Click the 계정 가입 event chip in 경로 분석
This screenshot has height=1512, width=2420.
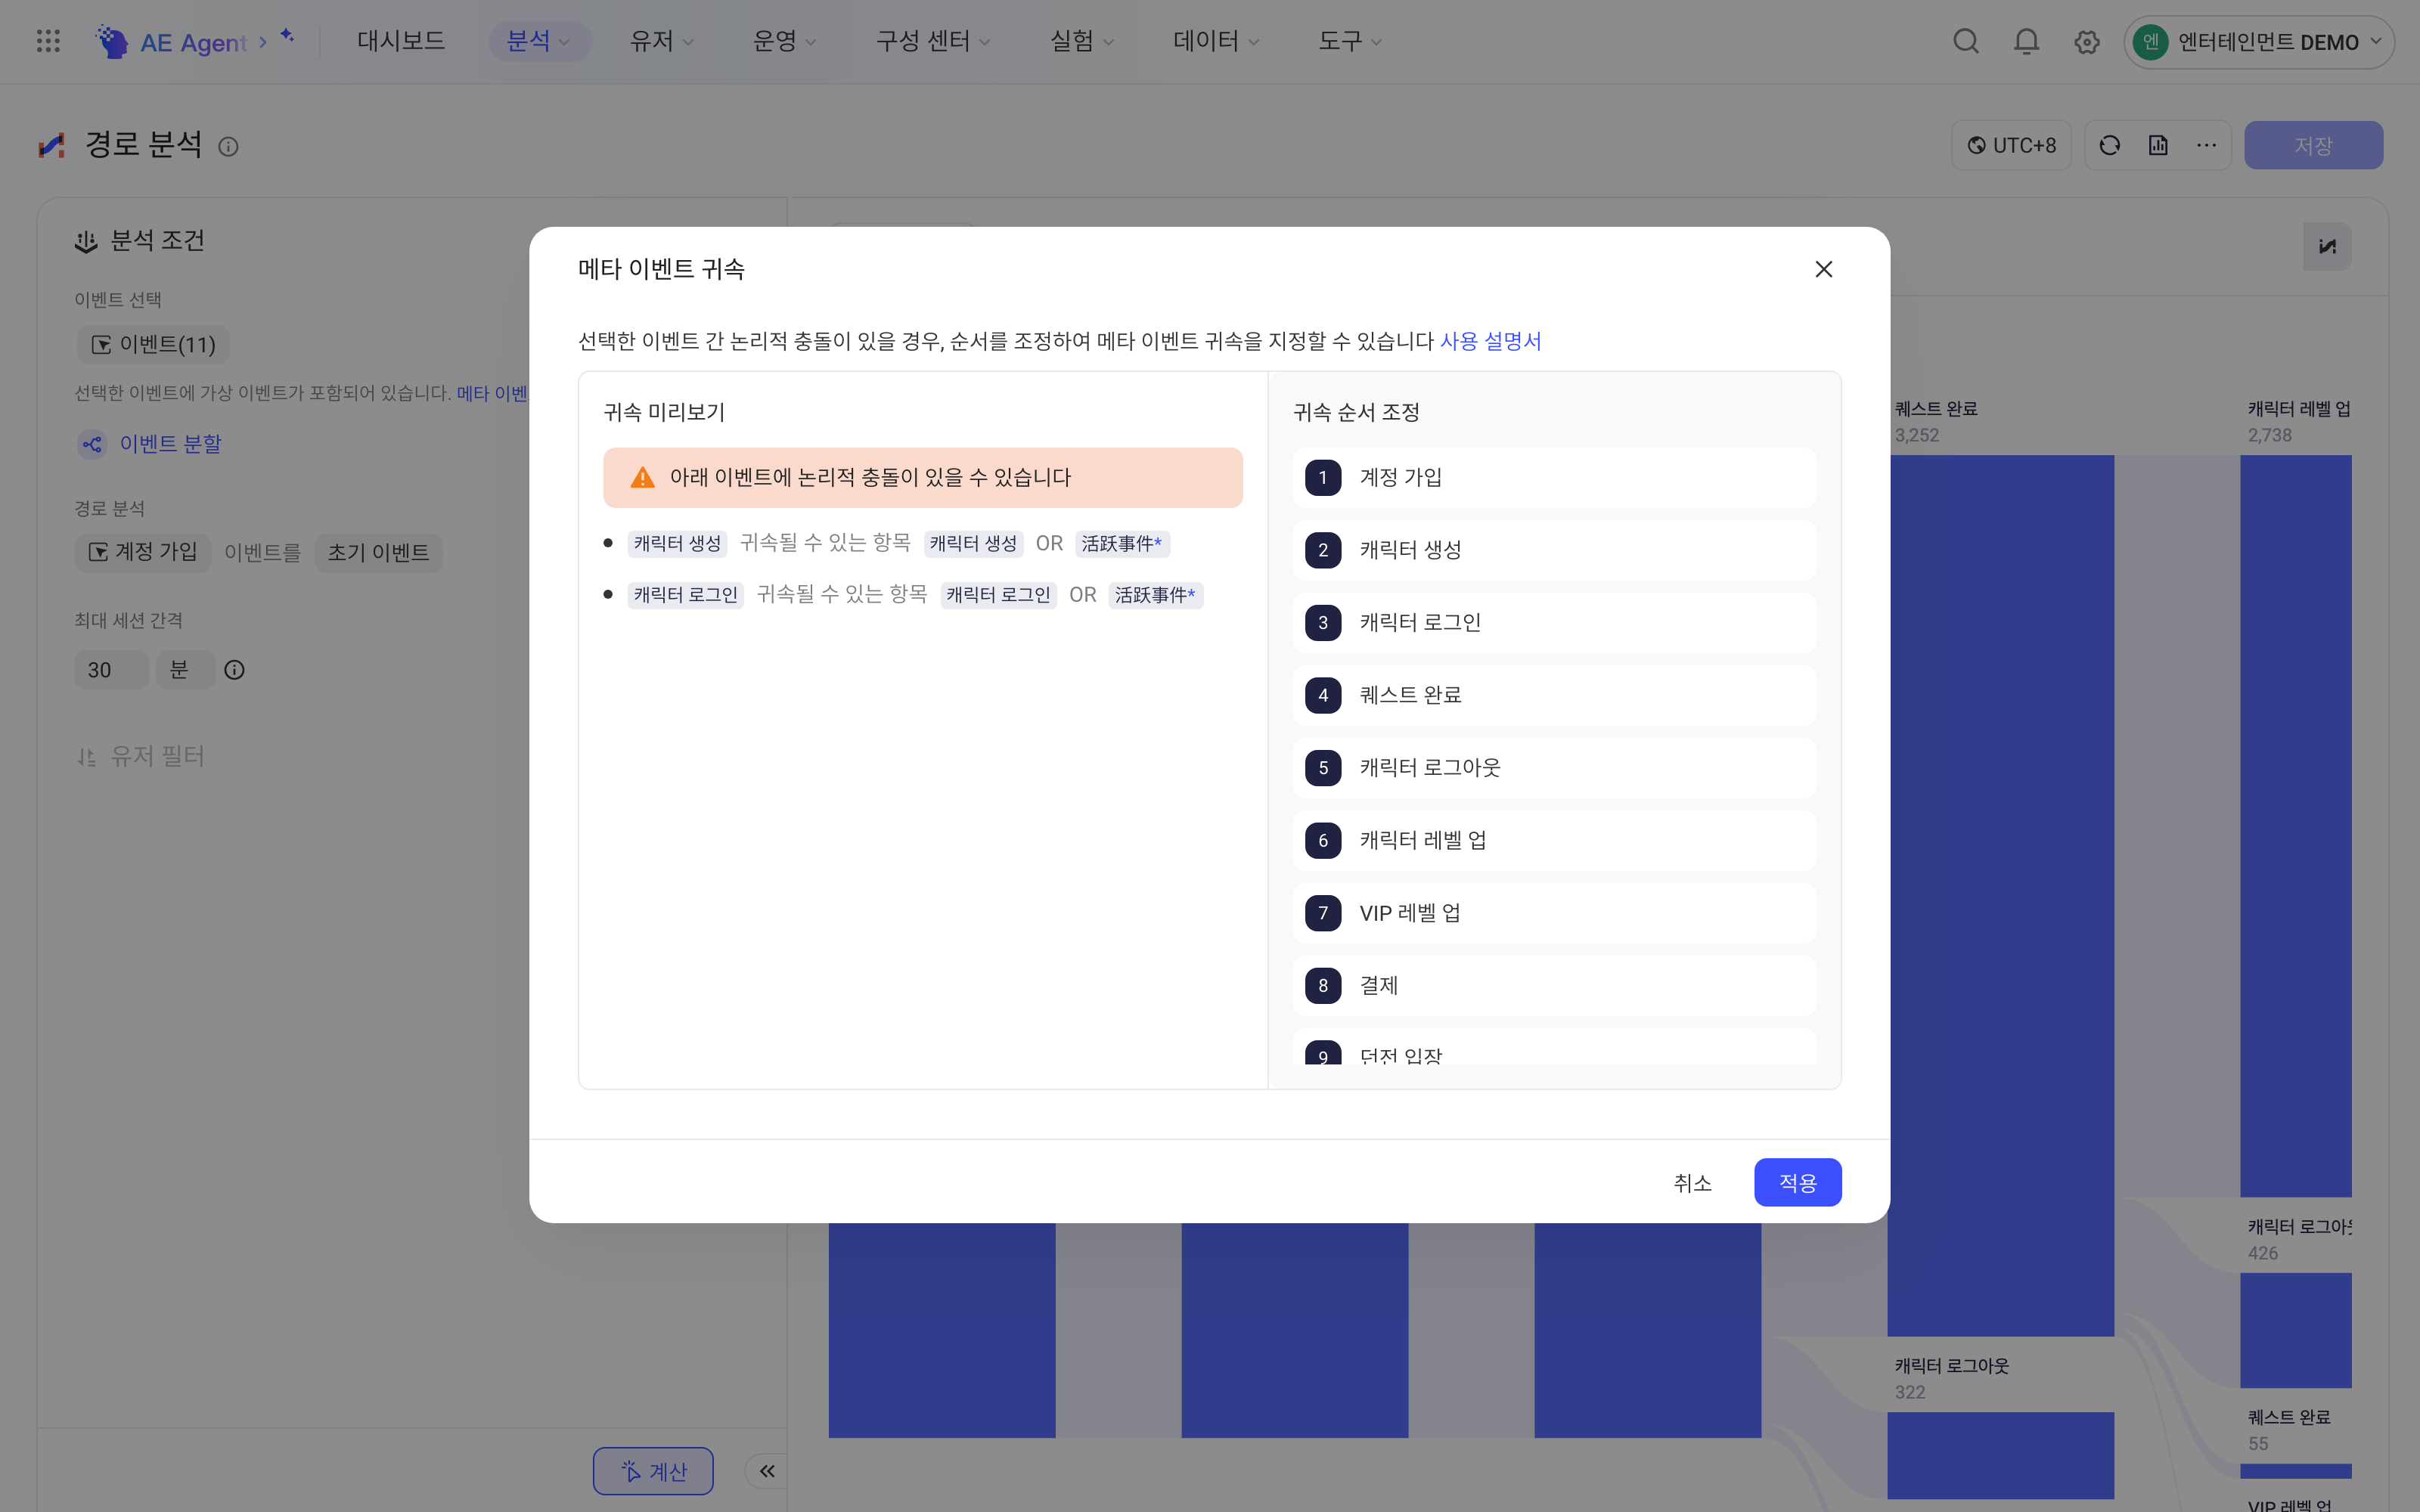tap(142, 553)
